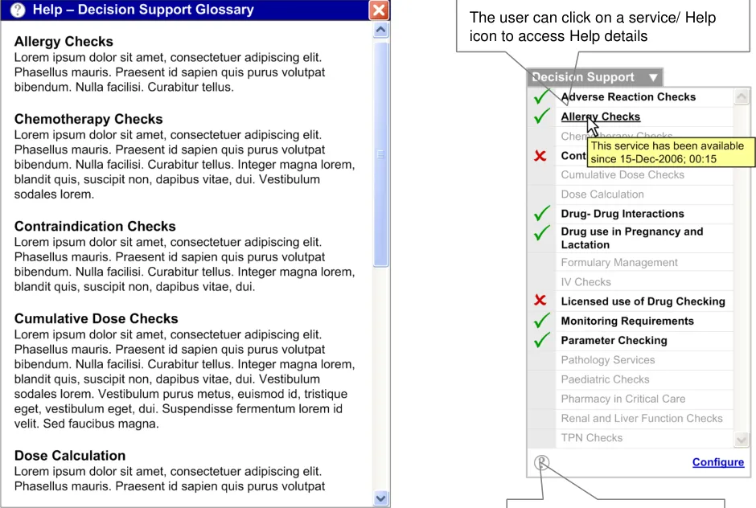Open the Allergy Checks service link
Screen dimensions: 756x508
[600, 117]
